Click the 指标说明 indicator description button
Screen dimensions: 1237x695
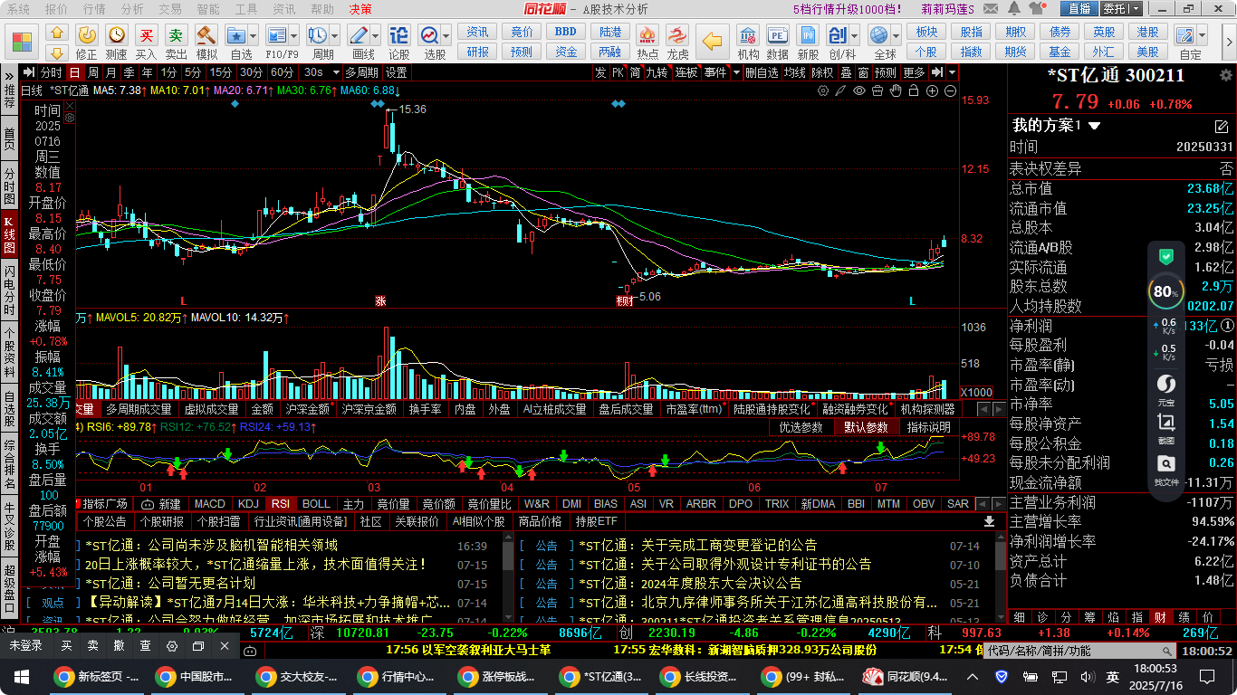coord(929,427)
